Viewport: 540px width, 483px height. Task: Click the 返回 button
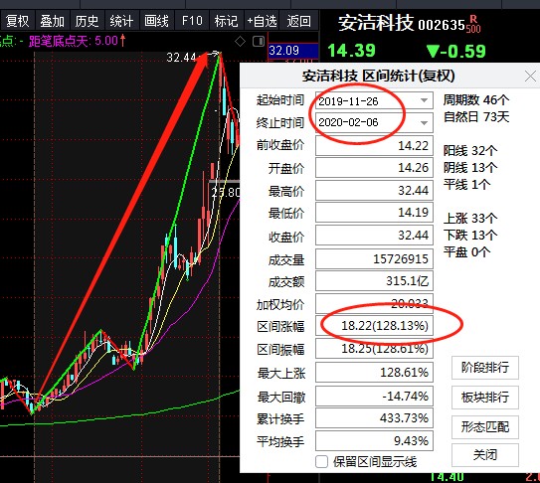click(299, 21)
